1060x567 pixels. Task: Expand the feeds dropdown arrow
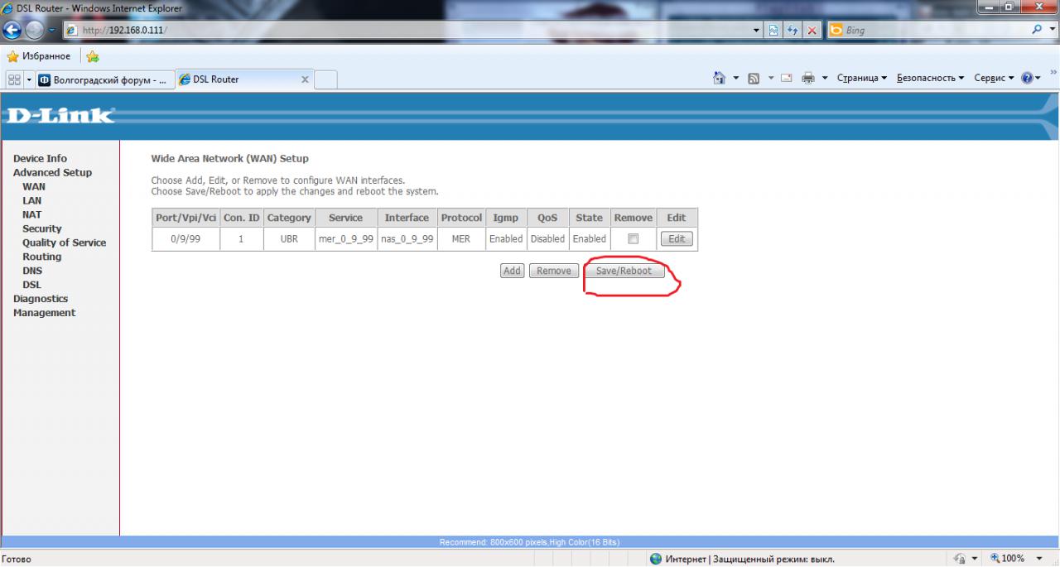pos(770,78)
